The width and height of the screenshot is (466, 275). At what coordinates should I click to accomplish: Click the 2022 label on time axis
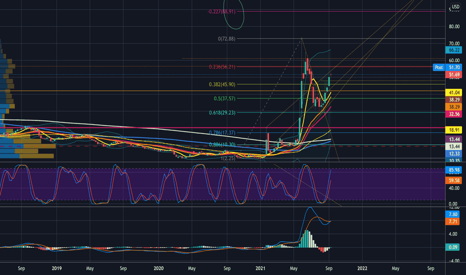pyautogui.click(x=362, y=268)
